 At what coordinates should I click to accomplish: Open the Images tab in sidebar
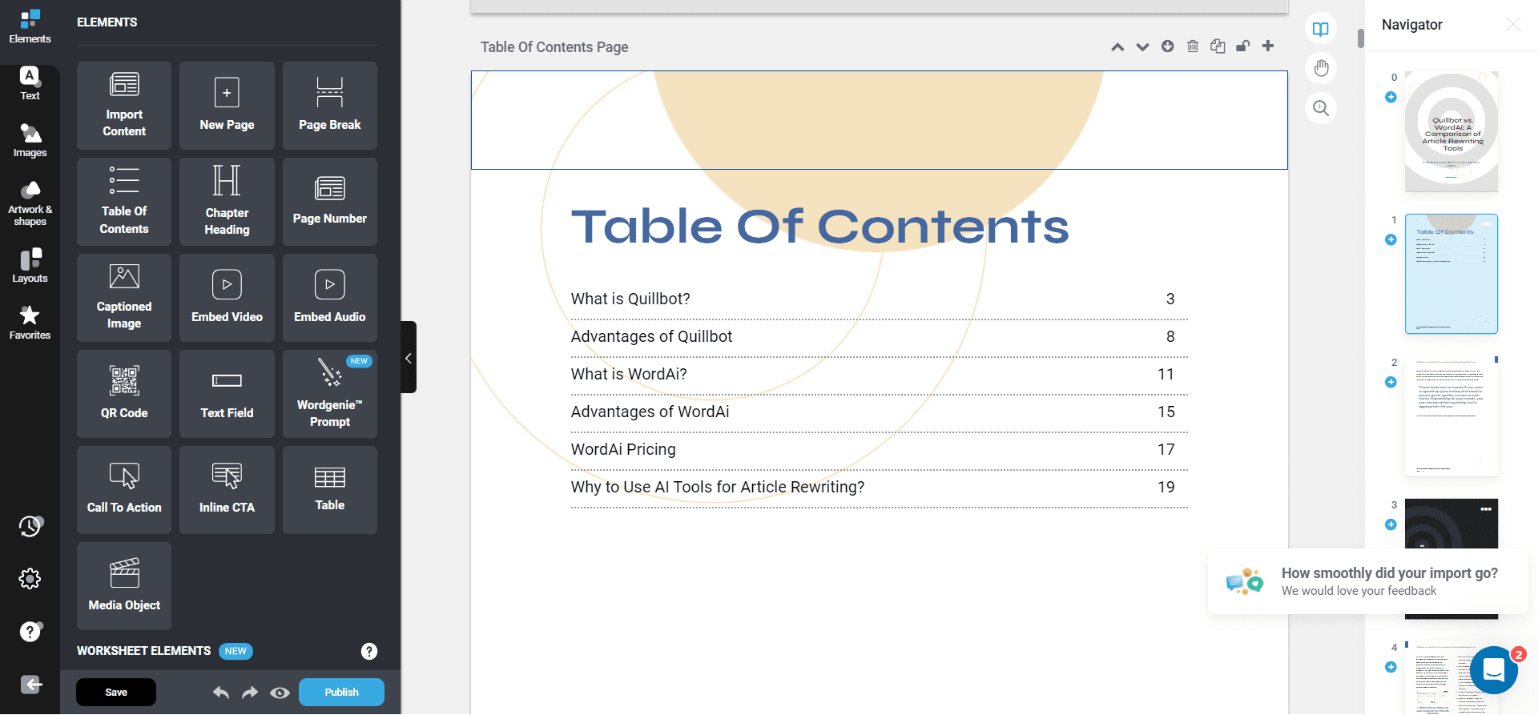point(30,140)
